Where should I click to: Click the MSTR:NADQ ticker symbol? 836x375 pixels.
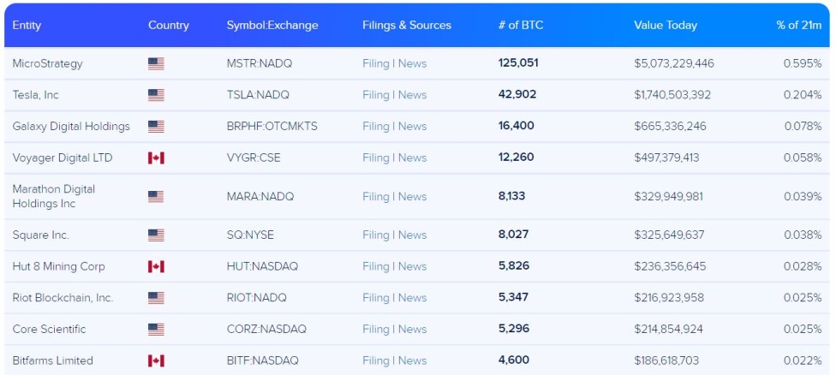[260, 63]
